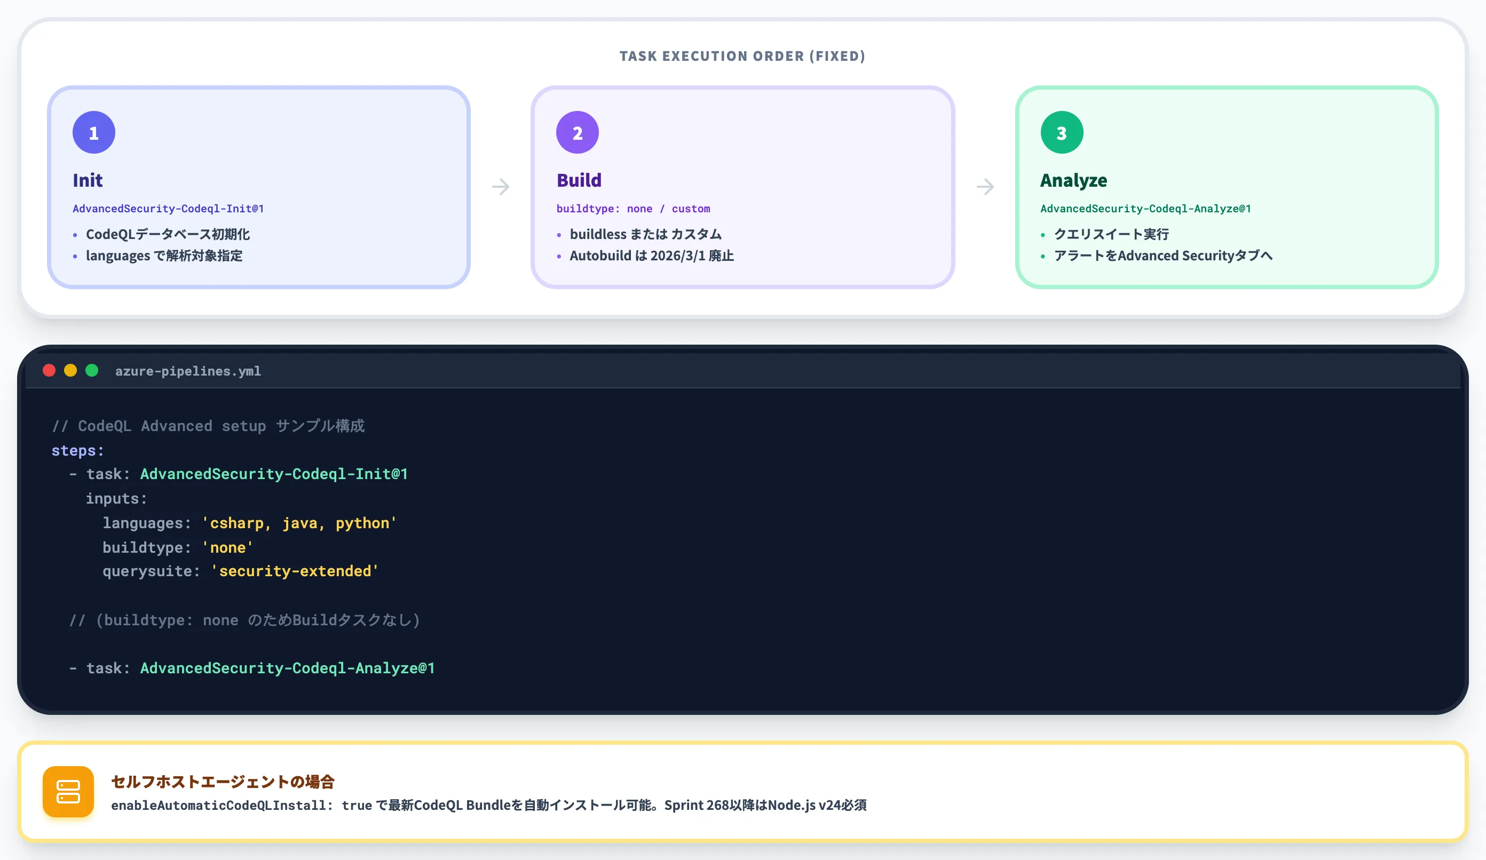Screen dimensions: 1486x860
Task: Click the Build card heading
Action: [x=579, y=180]
